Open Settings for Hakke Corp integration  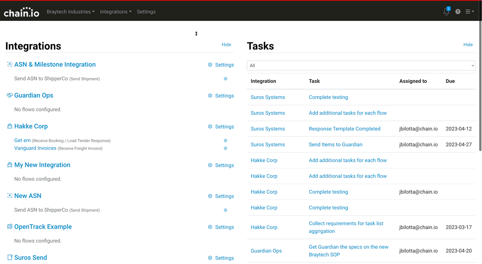tap(224, 127)
